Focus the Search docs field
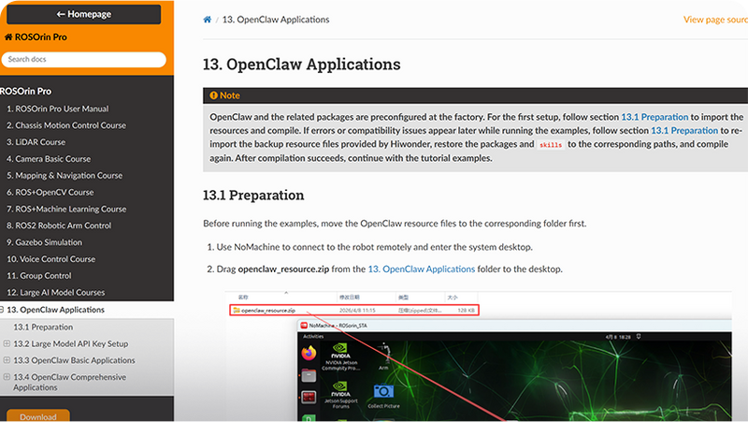Image resolution: width=748 pixels, height=422 pixels. (x=83, y=60)
